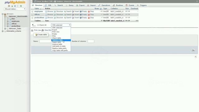The image size is (199, 112).
Task: Expand productlines node in sidebar tree
Action: click(8, 26)
